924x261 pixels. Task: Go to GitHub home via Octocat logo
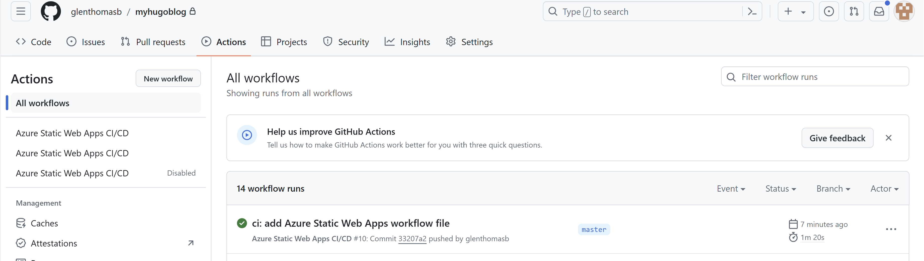coord(51,12)
